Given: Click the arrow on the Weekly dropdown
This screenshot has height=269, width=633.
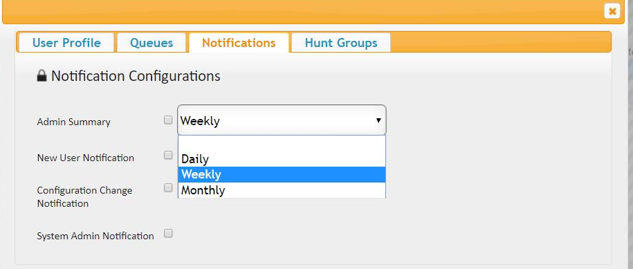Looking at the screenshot, I should click(x=378, y=120).
